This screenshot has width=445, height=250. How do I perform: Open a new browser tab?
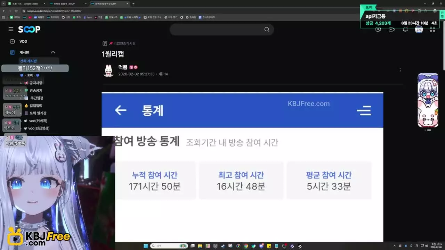tap(133, 3)
